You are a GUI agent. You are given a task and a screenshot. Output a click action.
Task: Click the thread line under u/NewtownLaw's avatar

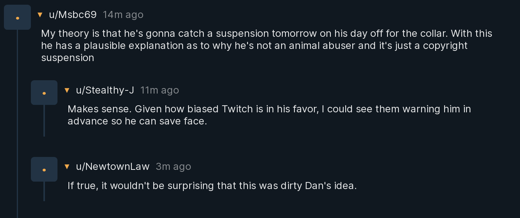click(44, 191)
